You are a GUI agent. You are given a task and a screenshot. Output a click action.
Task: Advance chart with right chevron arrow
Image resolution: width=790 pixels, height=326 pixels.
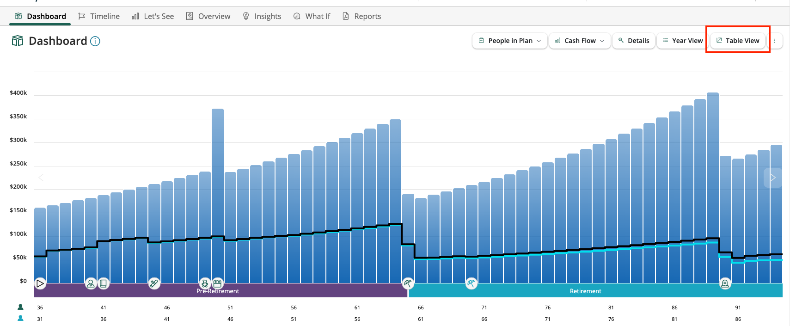point(773,178)
